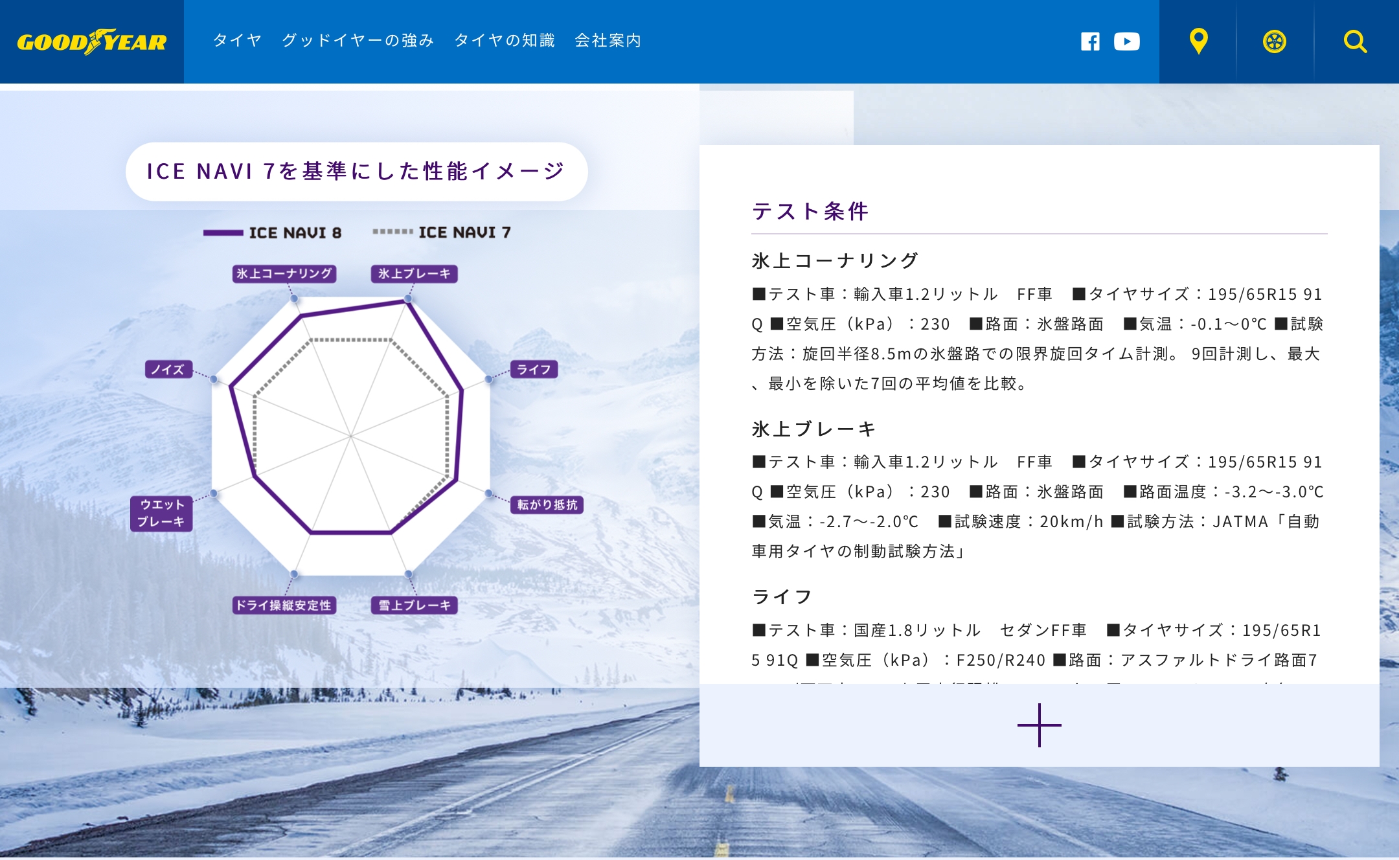Open the Facebook page icon
Viewport: 1399px width, 860px height.
coord(1090,41)
